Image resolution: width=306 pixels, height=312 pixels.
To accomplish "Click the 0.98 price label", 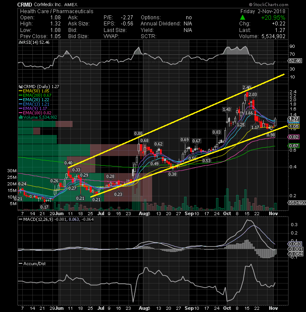I will 271,135.
